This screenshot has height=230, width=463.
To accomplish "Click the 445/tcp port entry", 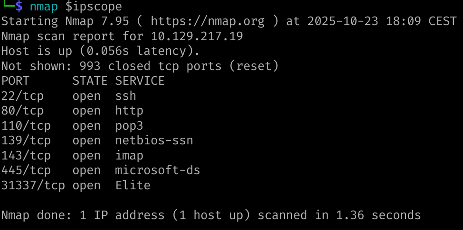I will [x=26, y=170].
